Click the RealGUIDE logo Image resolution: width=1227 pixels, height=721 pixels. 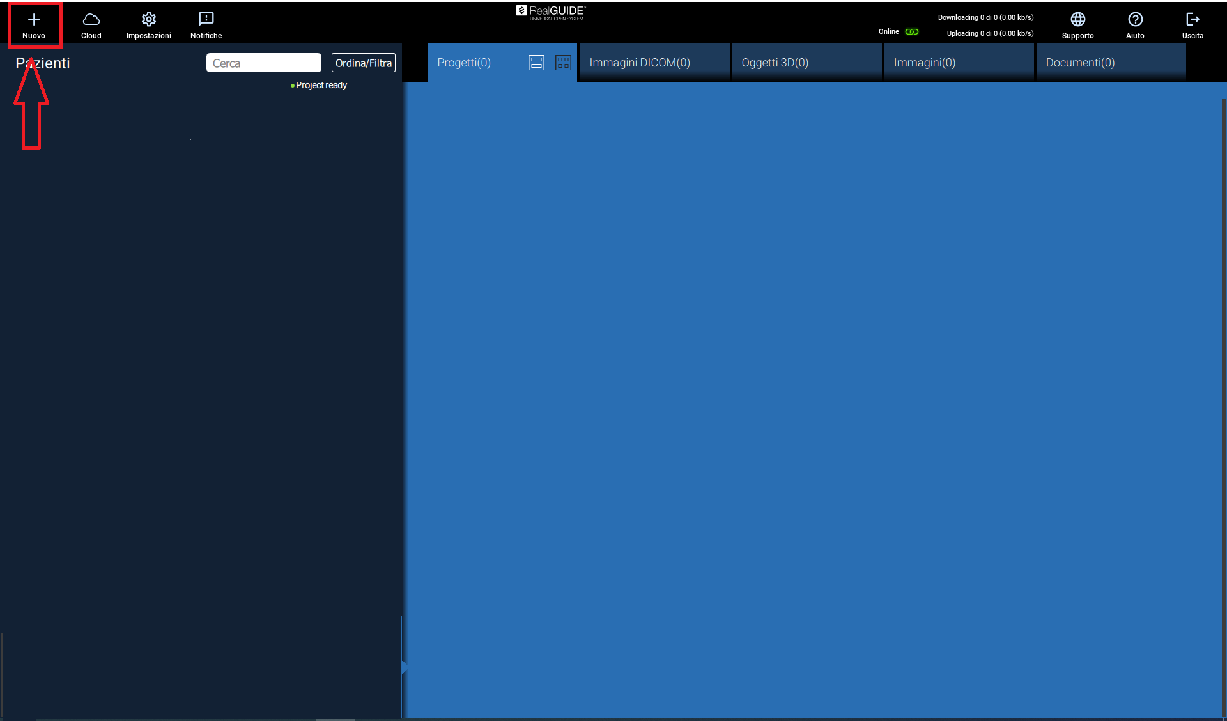click(x=550, y=12)
